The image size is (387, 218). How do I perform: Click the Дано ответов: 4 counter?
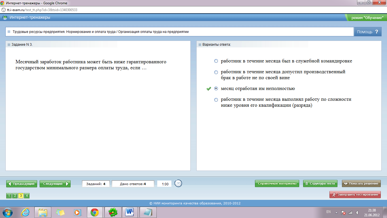133,184
